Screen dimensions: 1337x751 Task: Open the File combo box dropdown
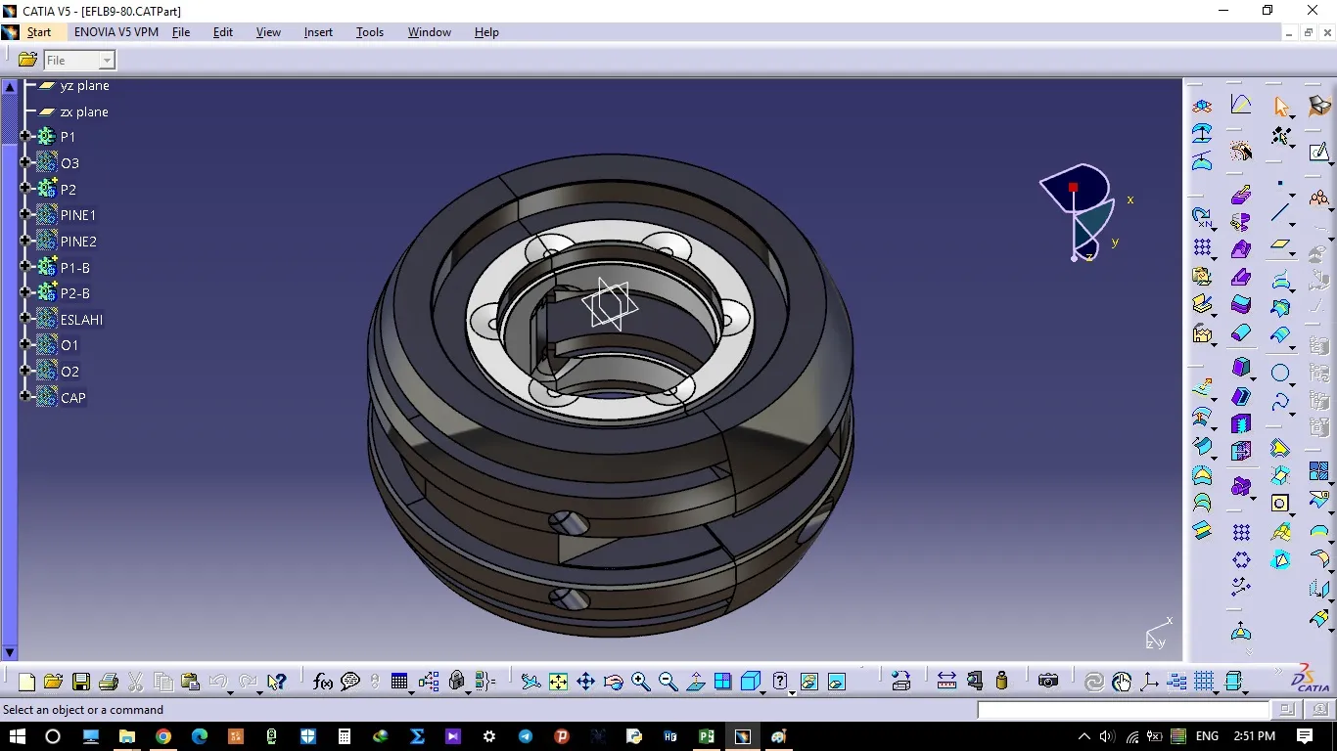coord(107,61)
